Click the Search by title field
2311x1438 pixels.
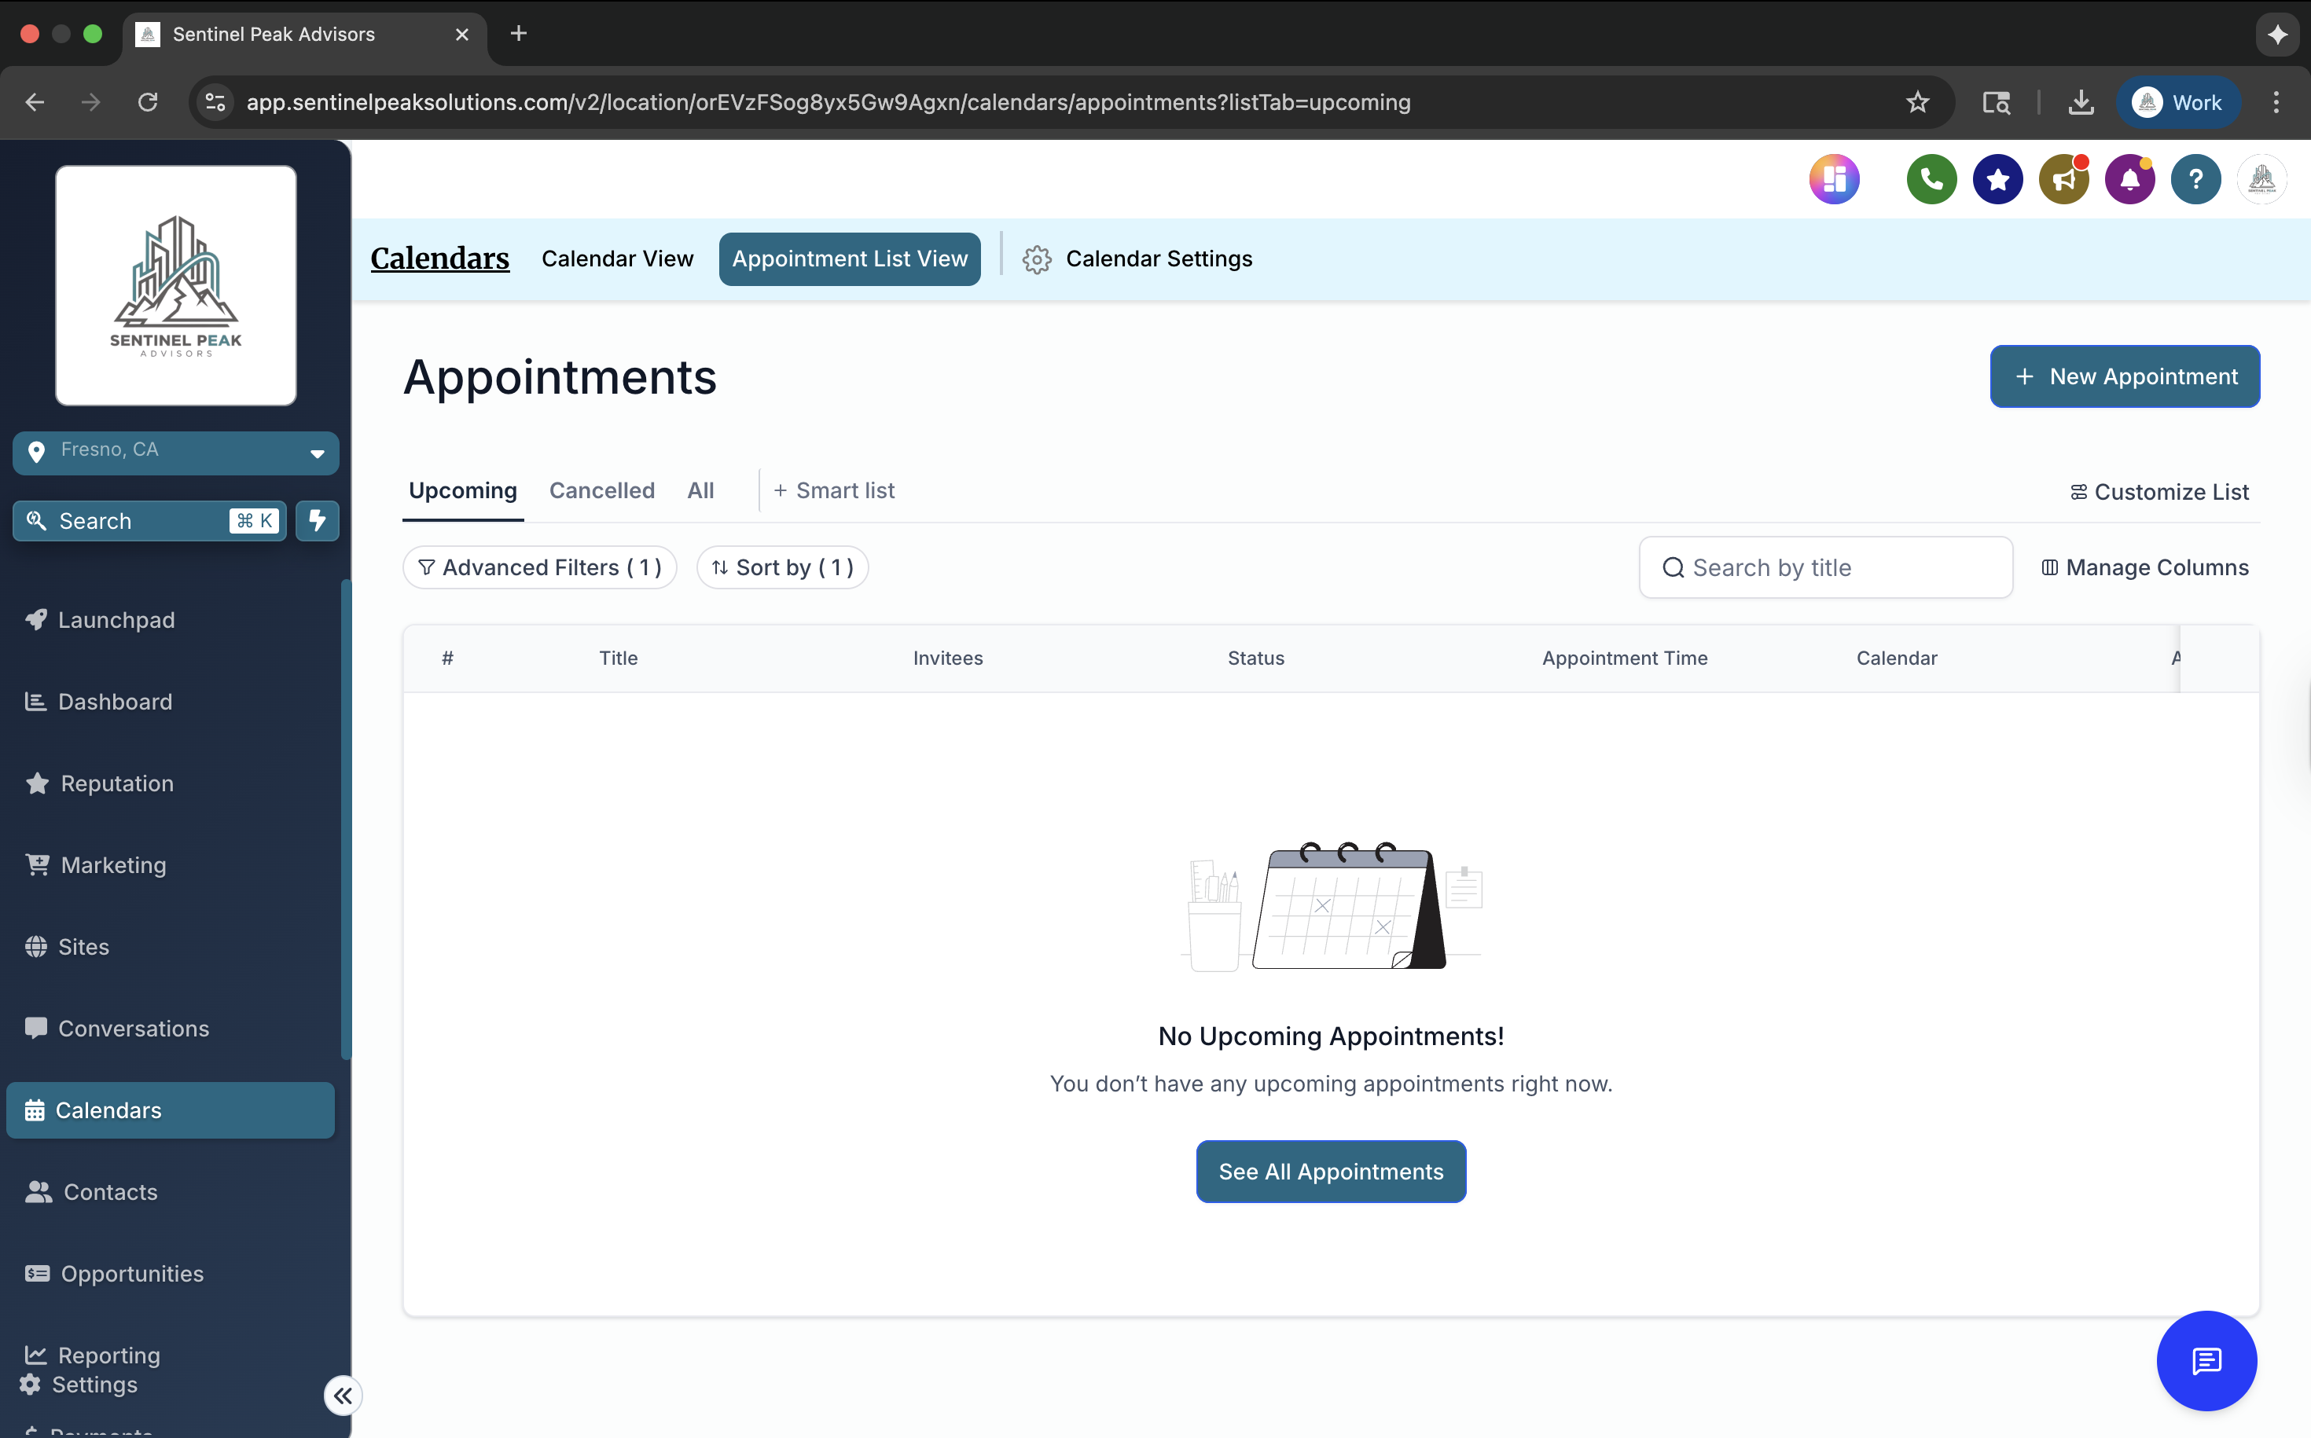pos(1824,567)
